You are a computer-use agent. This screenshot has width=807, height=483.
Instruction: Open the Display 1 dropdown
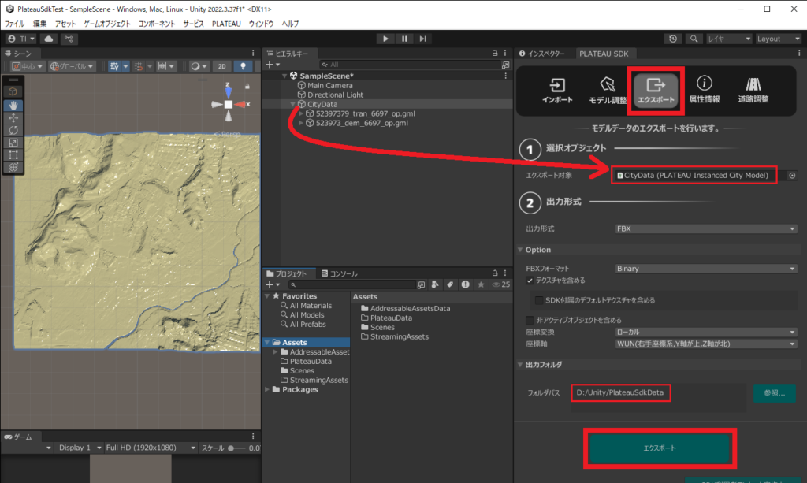(80, 448)
